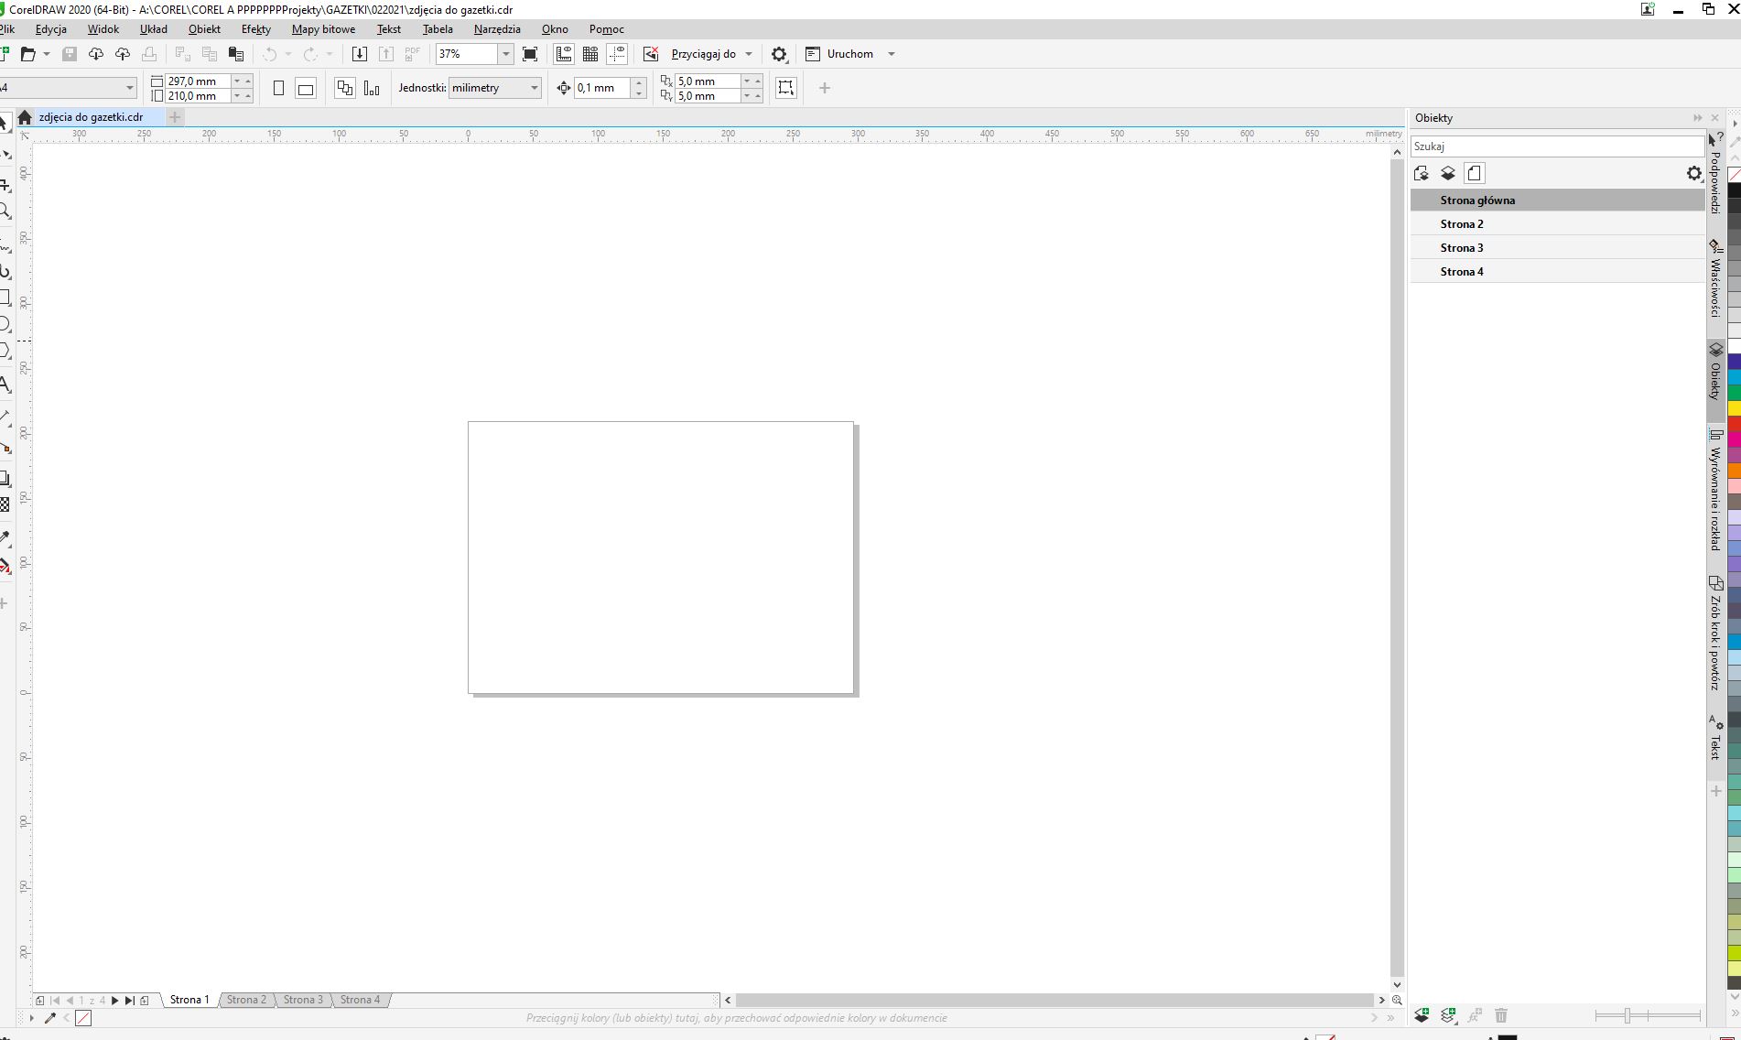Open the zoom level 37% dropdown
The width and height of the screenshot is (1741, 1040).
pyautogui.click(x=505, y=54)
